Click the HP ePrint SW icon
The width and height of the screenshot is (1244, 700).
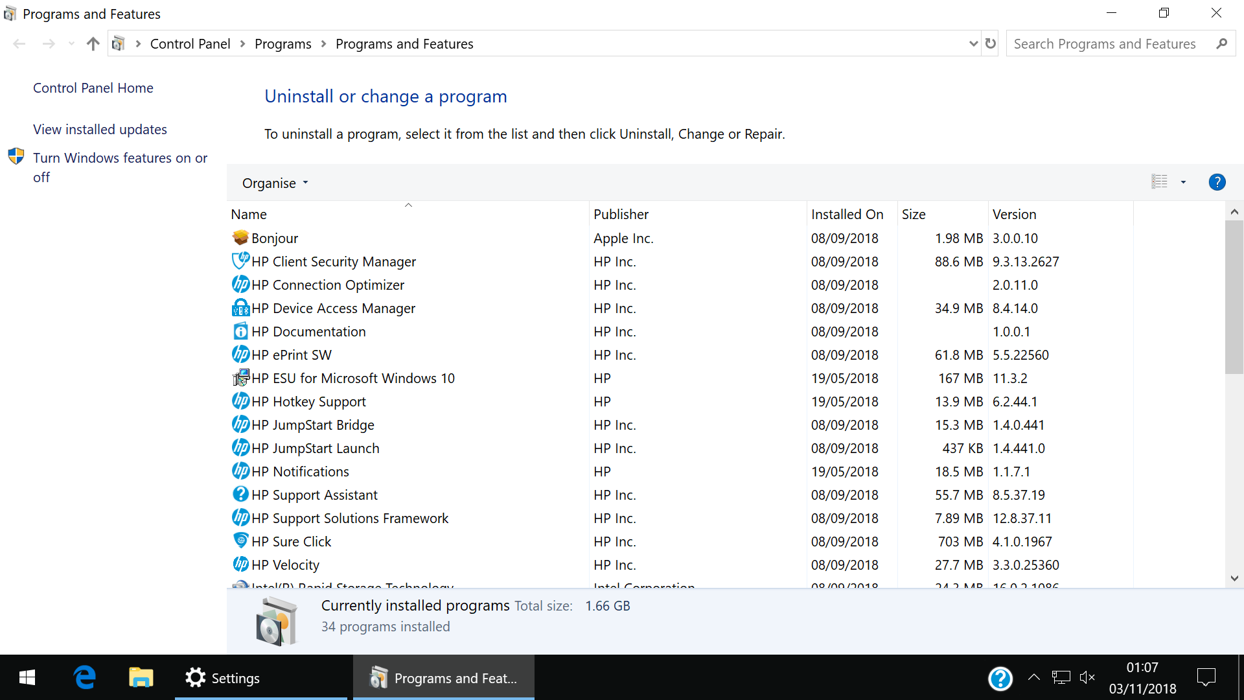(240, 354)
